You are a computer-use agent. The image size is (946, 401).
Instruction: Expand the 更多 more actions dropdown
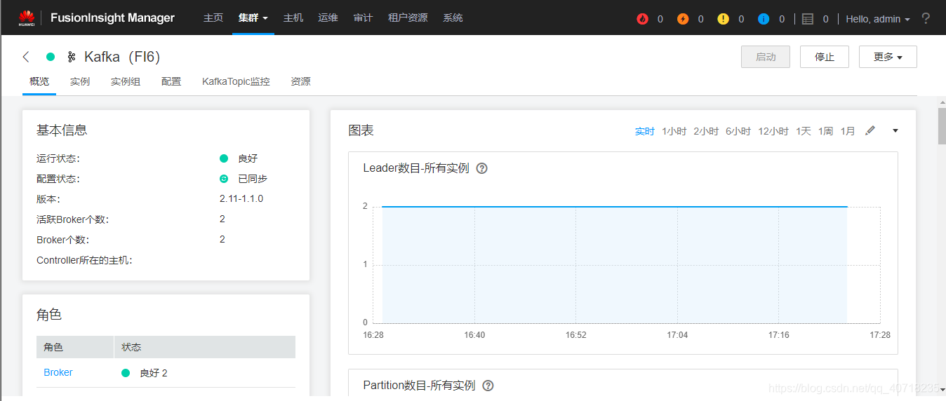888,57
